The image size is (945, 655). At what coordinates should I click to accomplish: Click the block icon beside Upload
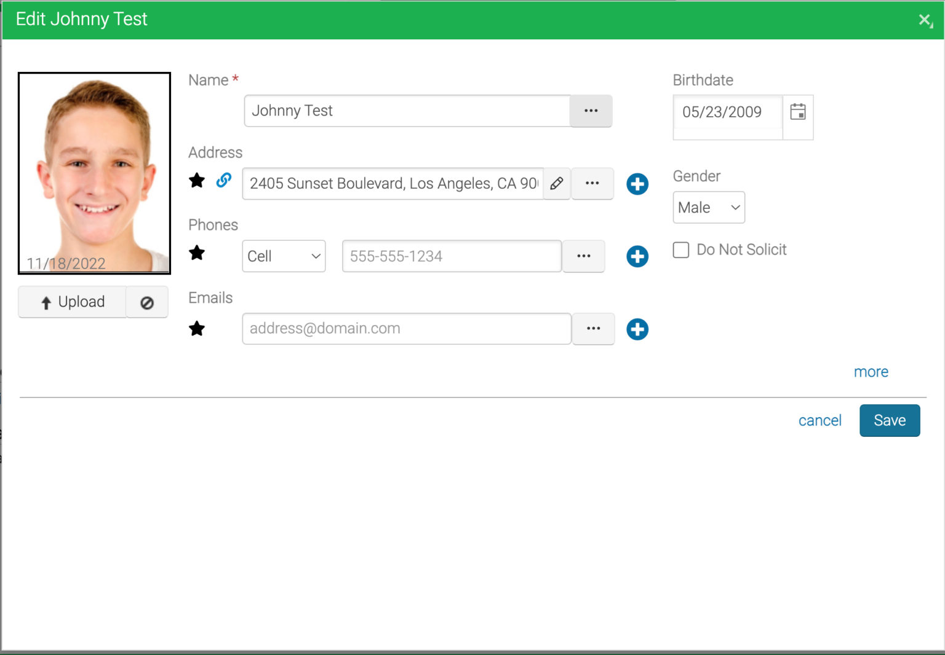click(x=147, y=302)
